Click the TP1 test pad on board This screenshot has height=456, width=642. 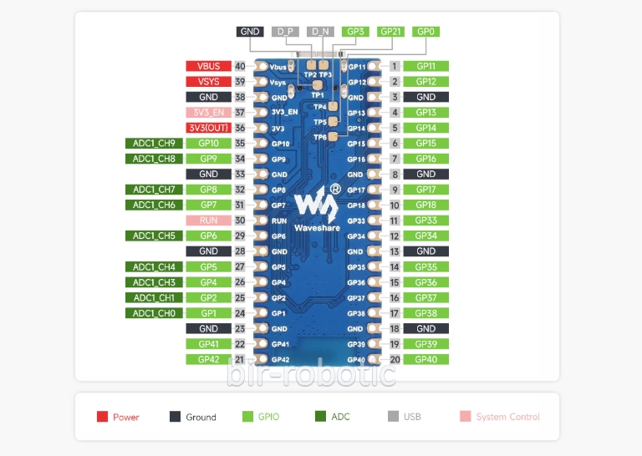[x=318, y=85]
